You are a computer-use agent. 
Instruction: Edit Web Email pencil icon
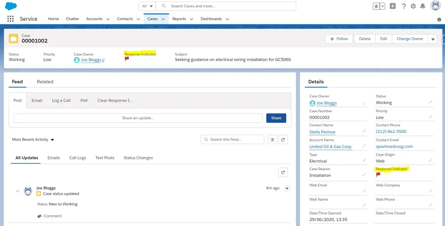point(364,191)
